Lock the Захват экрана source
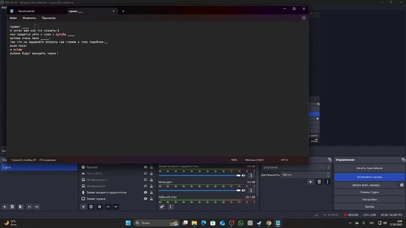This screenshot has width=406, height=228. [151, 199]
